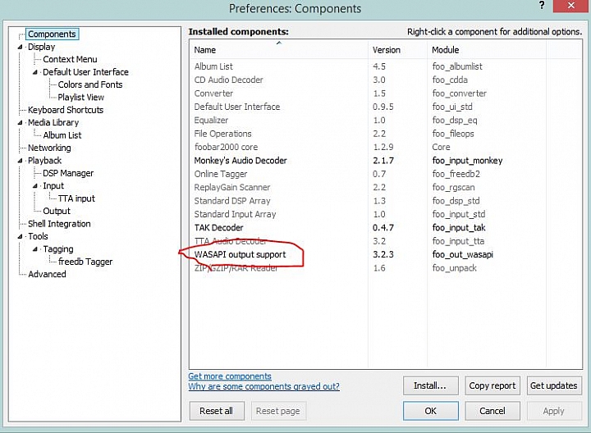Select Tools in the tree
This screenshot has width=591, height=433.
pos(38,236)
